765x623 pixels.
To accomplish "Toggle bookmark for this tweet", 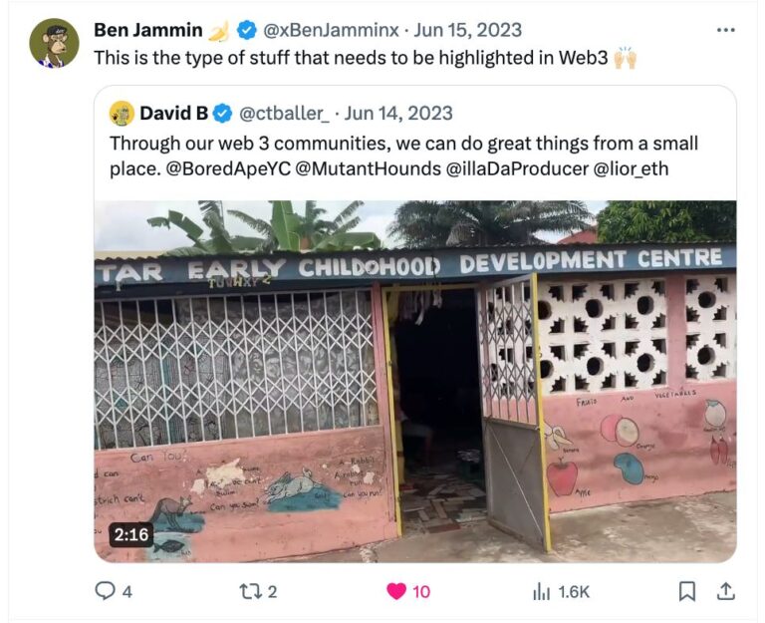I will pyautogui.click(x=686, y=591).
